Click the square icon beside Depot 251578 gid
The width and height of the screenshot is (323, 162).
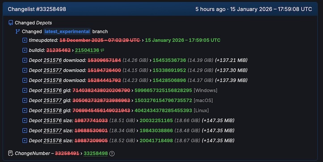click(25, 111)
